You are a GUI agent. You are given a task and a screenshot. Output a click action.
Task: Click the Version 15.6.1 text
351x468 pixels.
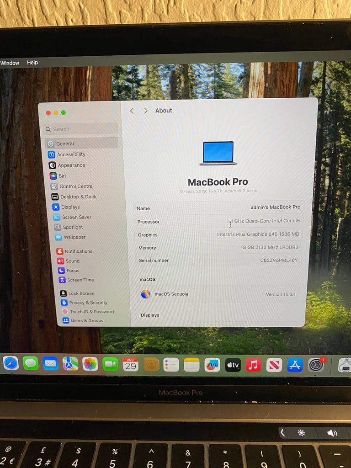[281, 294]
